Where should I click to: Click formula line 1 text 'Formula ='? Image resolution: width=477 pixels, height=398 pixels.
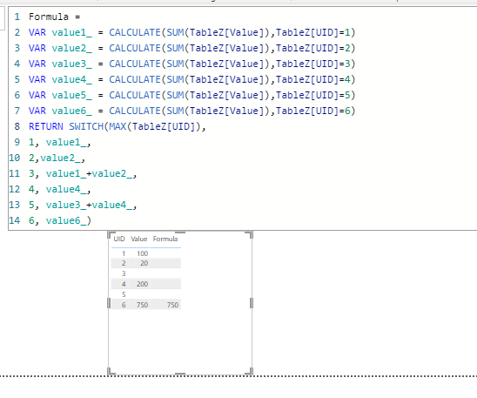[x=55, y=17]
